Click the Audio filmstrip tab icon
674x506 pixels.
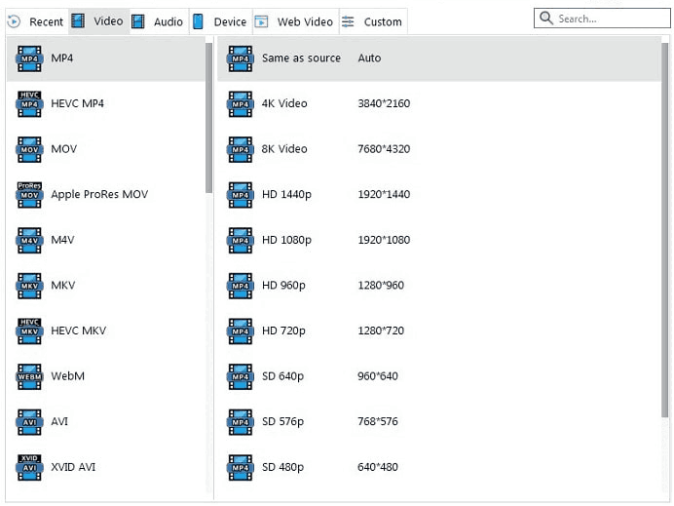tap(137, 21)
